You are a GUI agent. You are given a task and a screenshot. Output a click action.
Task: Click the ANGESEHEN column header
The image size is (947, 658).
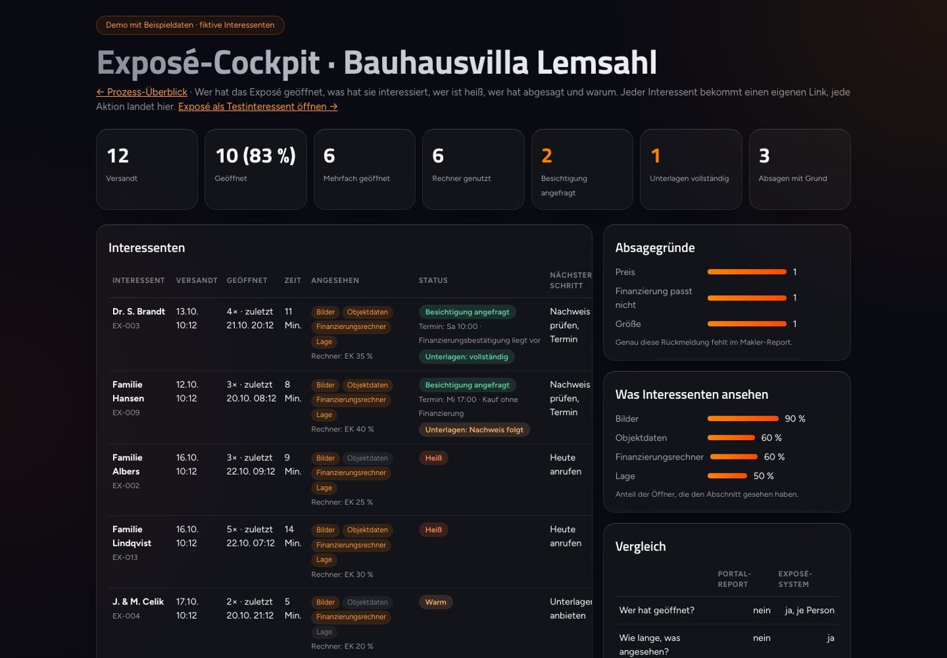tap(335, 280)
